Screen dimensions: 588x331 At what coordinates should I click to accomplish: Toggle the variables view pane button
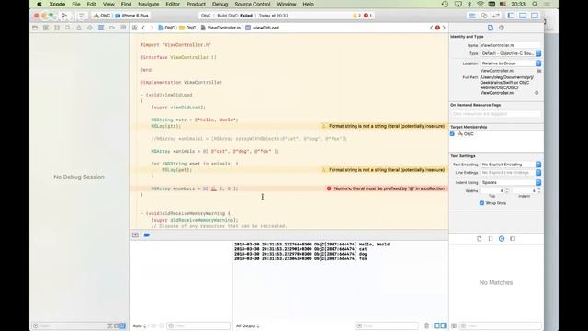(437, 325)
